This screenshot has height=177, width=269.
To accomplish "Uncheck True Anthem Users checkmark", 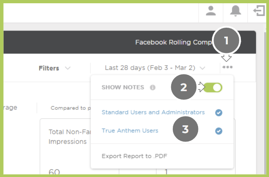I will [219, 131].
